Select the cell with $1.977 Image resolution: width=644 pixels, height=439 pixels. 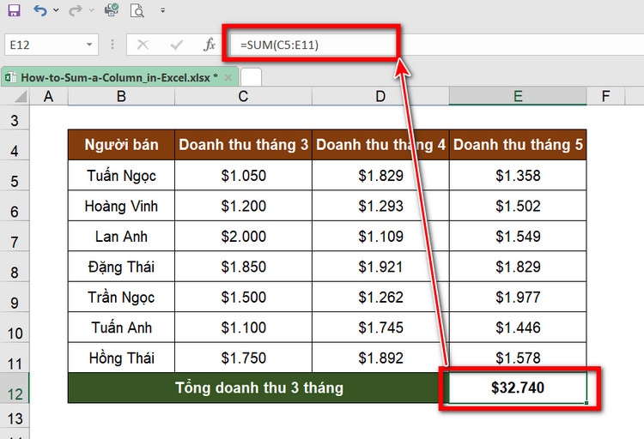(x=518, y=297)
